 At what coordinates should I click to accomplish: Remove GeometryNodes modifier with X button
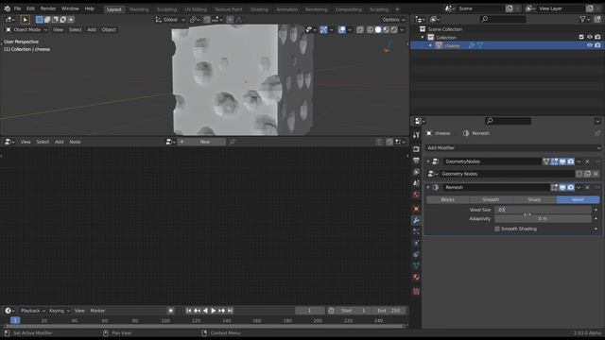tap(588, 161)
